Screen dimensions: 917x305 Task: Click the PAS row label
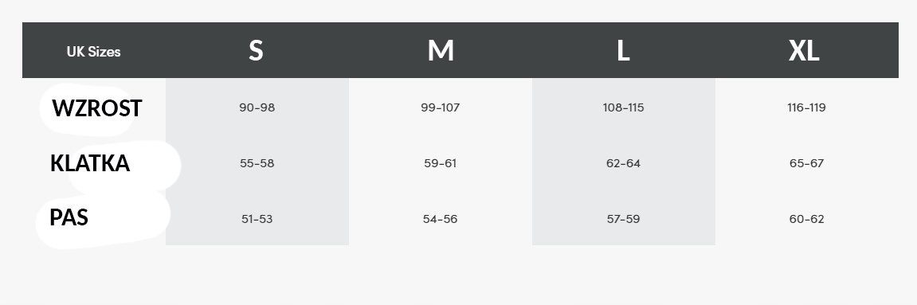[69, 217]
